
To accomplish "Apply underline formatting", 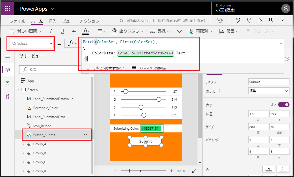I will (62, 31).
